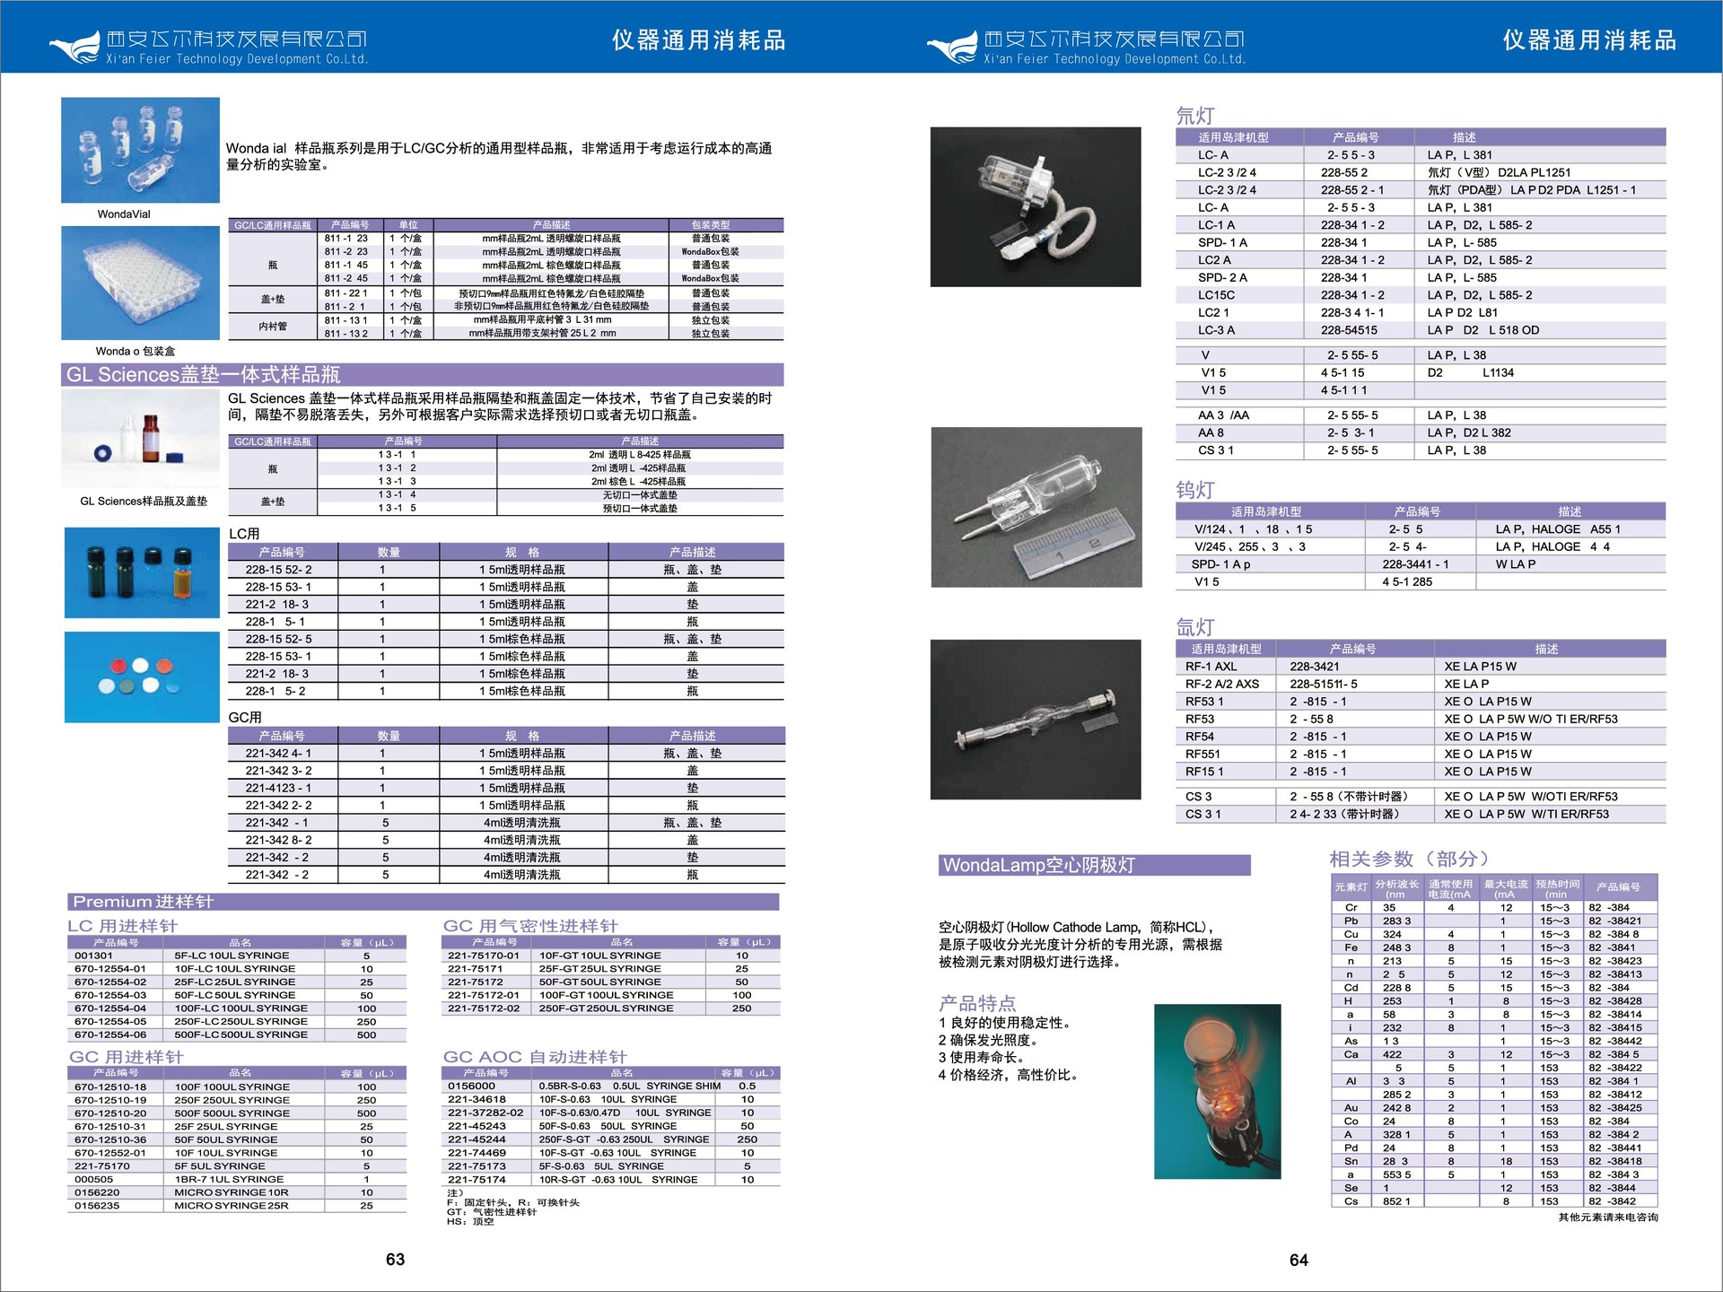Click the Wonda box packaging tray photo
Viewport: 1723px width, 1292px height.
click(x=140, y=283)
